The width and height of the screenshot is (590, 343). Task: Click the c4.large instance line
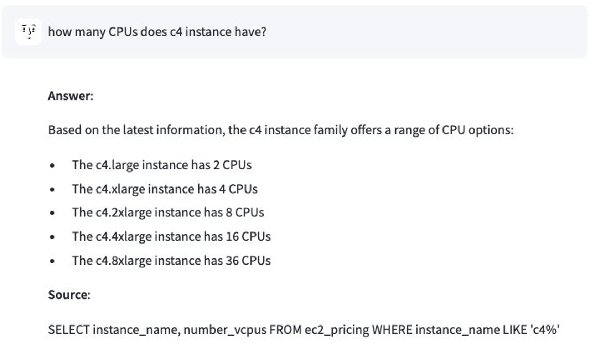(x=162, y=165)
